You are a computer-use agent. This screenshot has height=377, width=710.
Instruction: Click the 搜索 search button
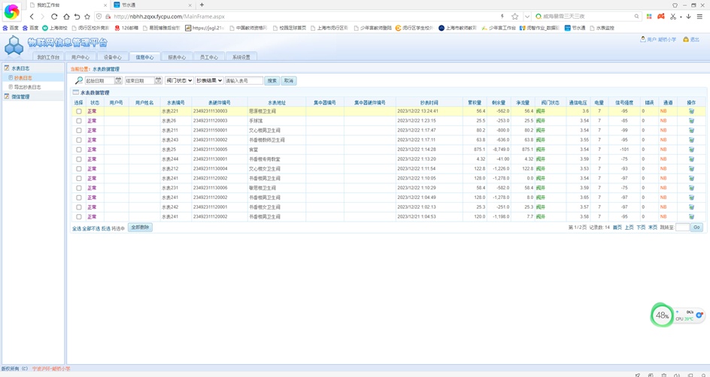(x=272, y=80)
